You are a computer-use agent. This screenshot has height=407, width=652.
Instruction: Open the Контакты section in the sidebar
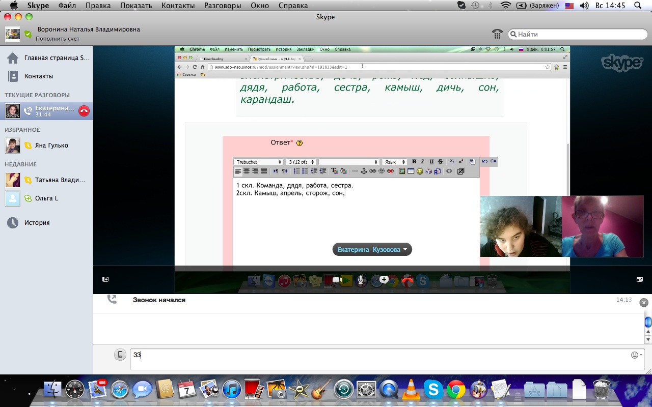(x=39, y=76)
